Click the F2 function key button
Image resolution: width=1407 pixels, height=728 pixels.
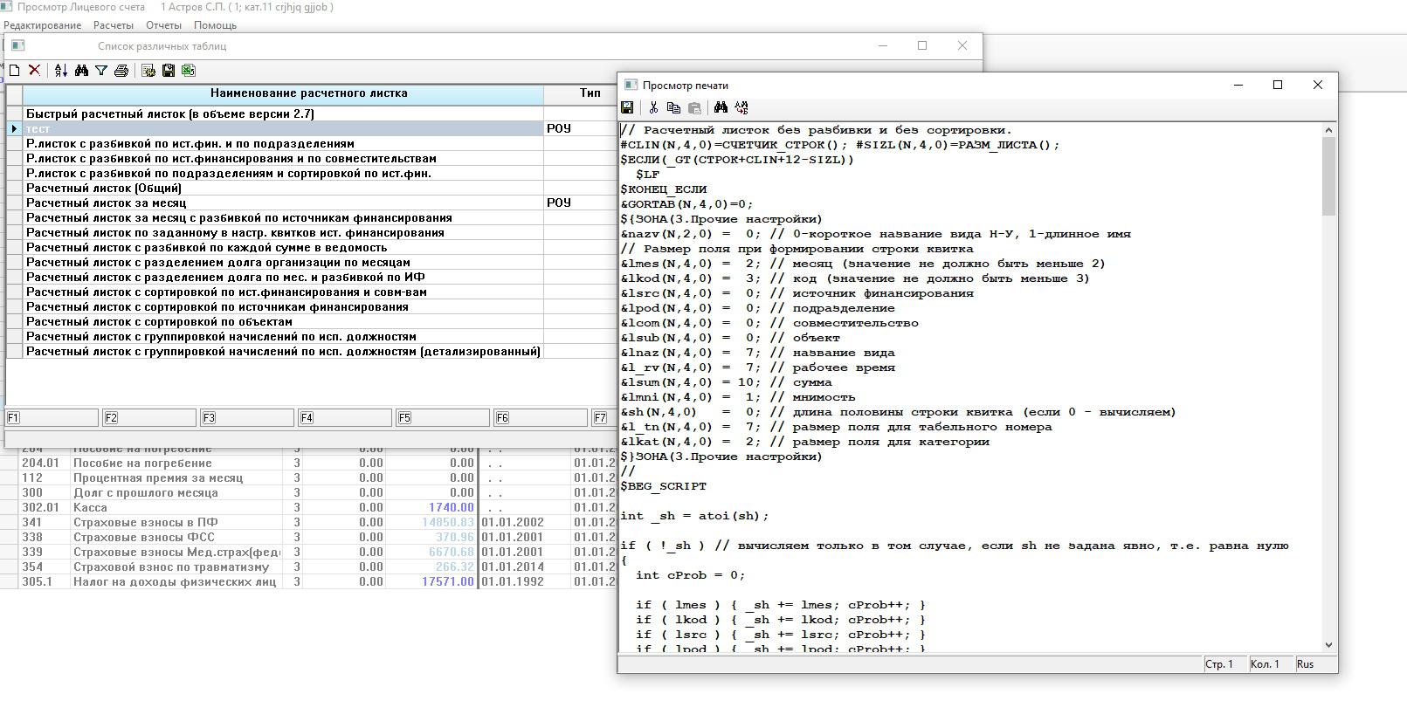[x=149, y=418]
